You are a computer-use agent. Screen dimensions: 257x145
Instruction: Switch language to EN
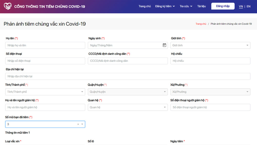click(249, 6)
